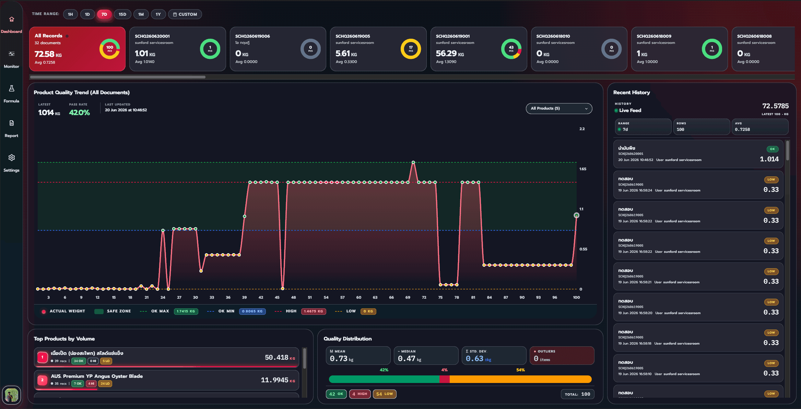This screenshot has height=409, width=801.
Task: Toggle the SAFE ZONE legend item
Action: 113,311
